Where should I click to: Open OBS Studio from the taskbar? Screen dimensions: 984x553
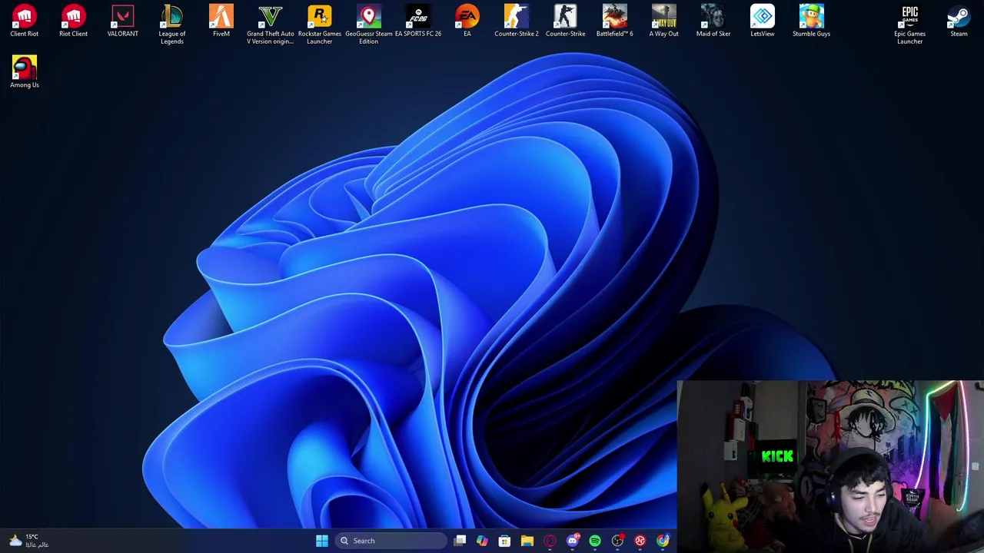pyautogui.click(x=617, y=541)
